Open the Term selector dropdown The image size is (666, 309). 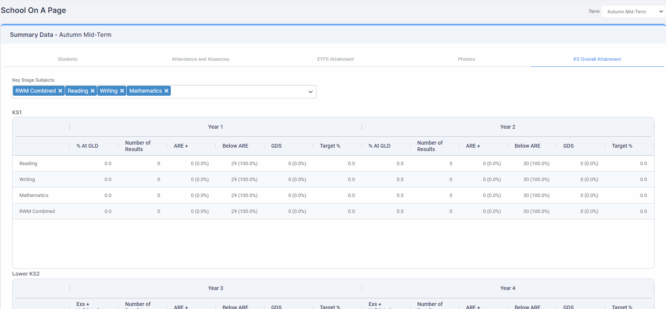point(633,11)
